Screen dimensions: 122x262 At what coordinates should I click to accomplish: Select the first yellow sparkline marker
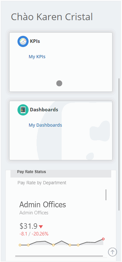click(20, 245)
